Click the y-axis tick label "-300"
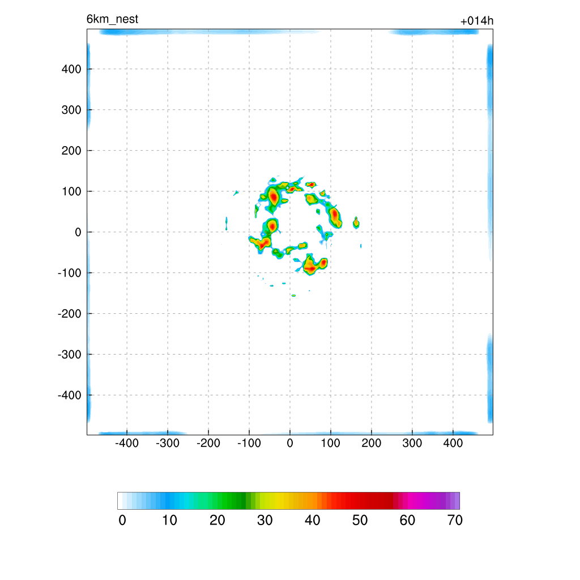The width and height of the screenshot is (580, 580). point(70,355)
